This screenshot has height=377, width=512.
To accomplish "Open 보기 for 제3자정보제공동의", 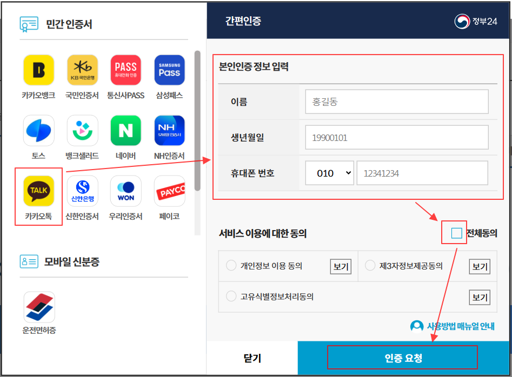I will (480, 266).
